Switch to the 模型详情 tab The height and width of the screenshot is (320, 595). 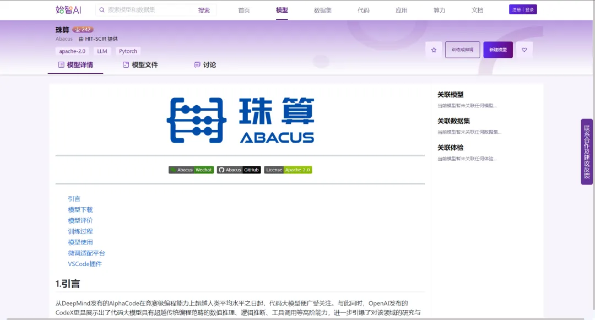click(x=75, y=65)
